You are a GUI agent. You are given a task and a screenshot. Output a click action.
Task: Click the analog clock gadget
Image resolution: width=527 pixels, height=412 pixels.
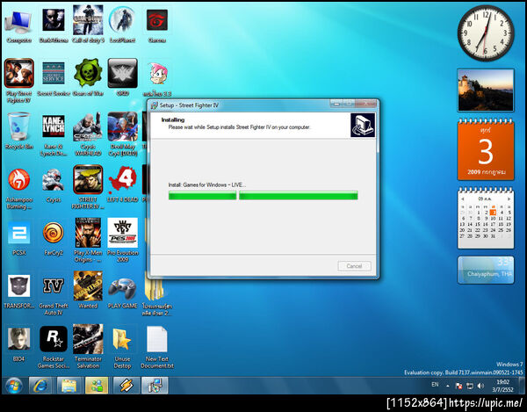click(486, 33)
